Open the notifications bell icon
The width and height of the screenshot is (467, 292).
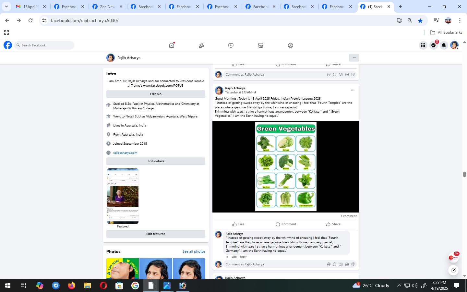(x=444, y=45)
